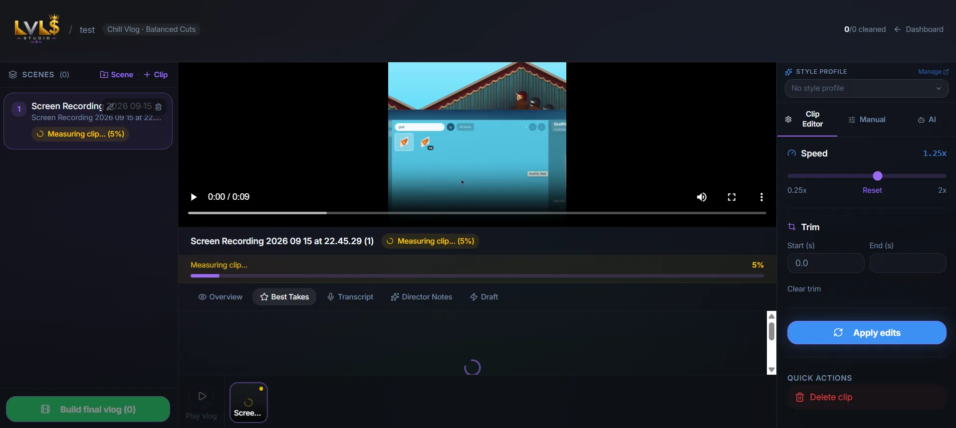Add a new Clip

click(x=156, y=75)
